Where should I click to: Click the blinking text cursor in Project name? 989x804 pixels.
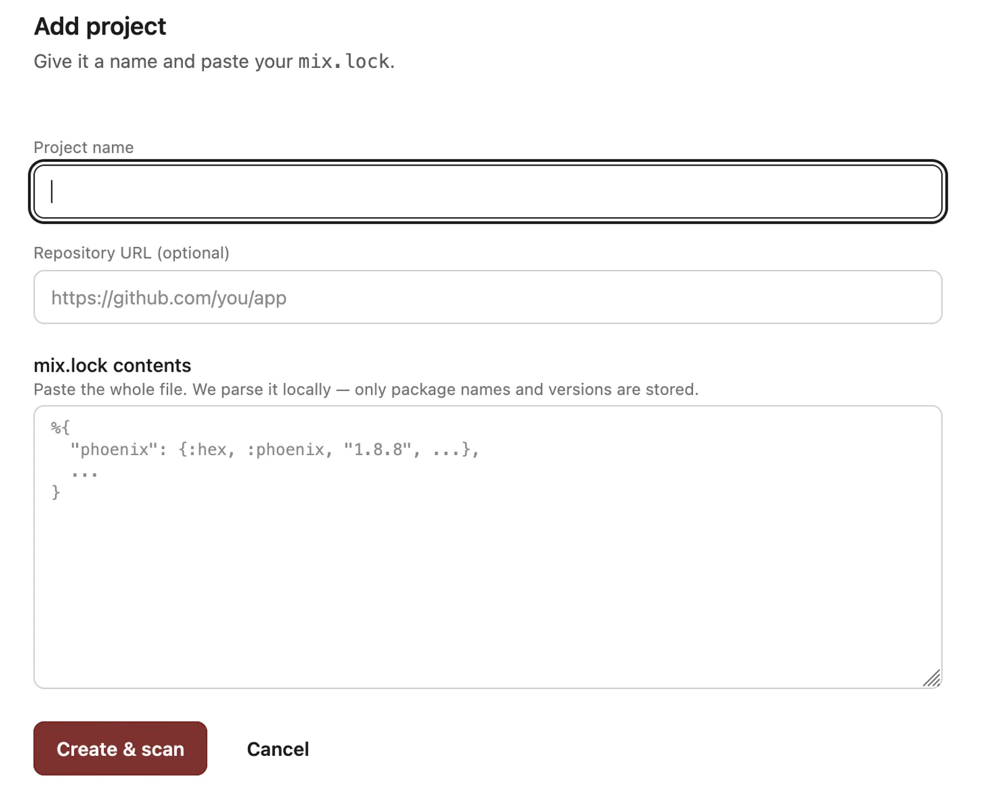[52, 191]
